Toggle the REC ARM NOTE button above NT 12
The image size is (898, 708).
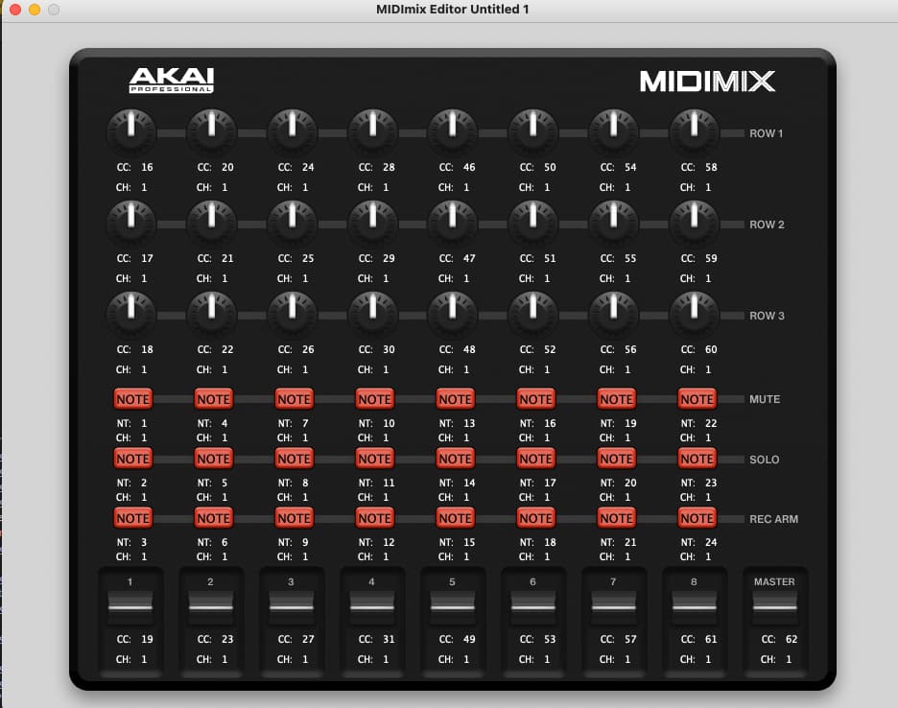pos(374,518)
